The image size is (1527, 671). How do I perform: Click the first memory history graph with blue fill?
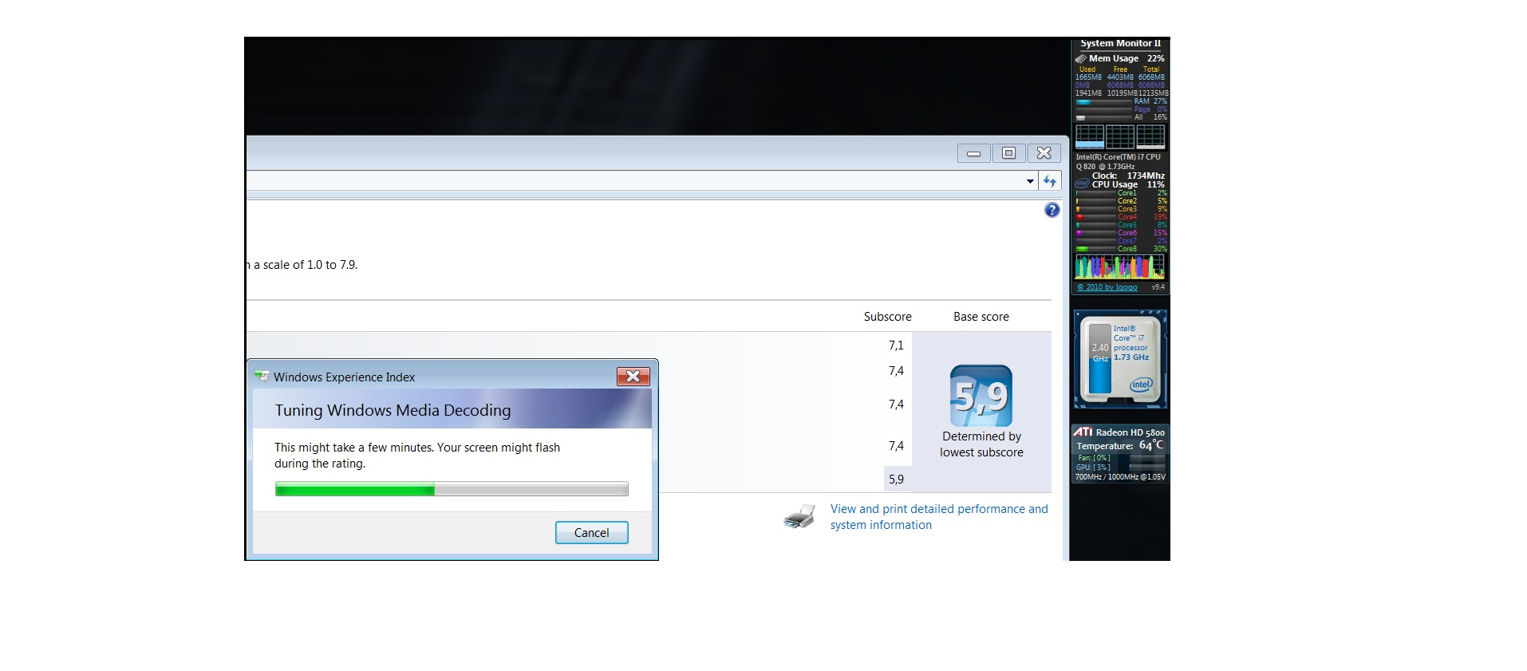coord(1089,136)
